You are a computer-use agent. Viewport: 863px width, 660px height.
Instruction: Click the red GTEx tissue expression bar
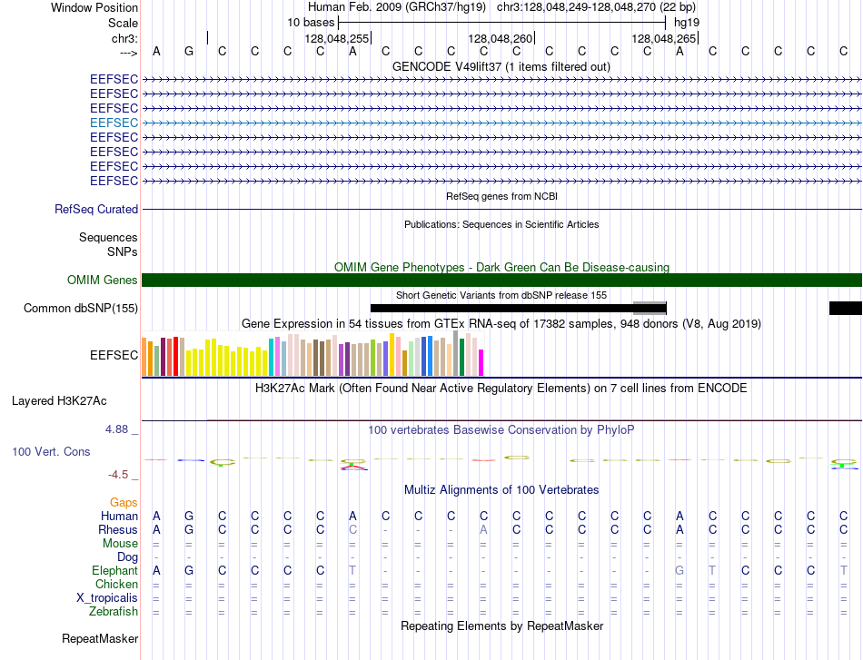[x=175, y=356]
